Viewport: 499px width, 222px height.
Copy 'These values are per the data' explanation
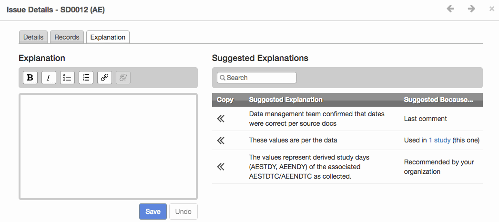click(221, 140)
